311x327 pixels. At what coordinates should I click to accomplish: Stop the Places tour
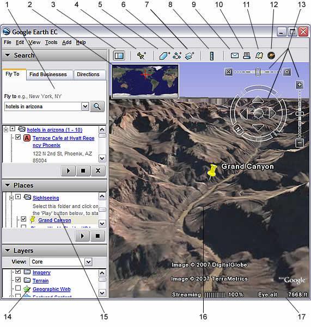[97, 236]
